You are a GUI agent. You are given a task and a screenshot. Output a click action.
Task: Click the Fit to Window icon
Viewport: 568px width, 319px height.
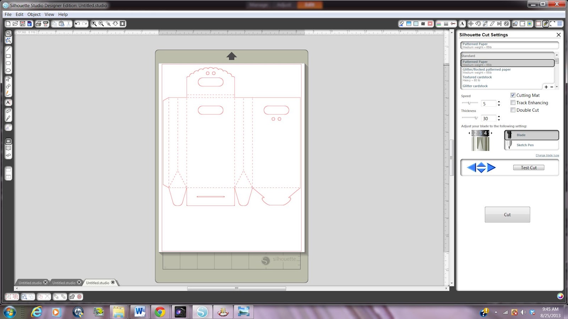pos(122,24)
